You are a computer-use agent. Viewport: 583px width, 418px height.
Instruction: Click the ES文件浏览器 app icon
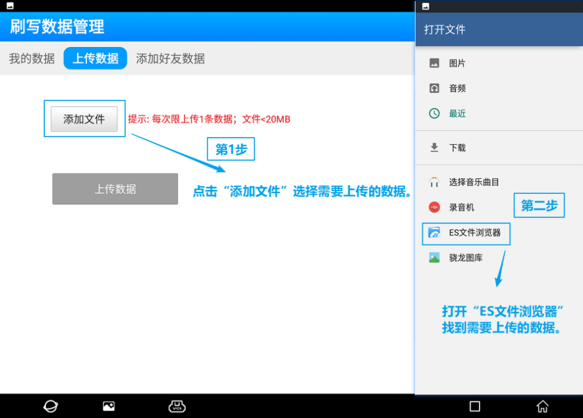pos(434,232)
